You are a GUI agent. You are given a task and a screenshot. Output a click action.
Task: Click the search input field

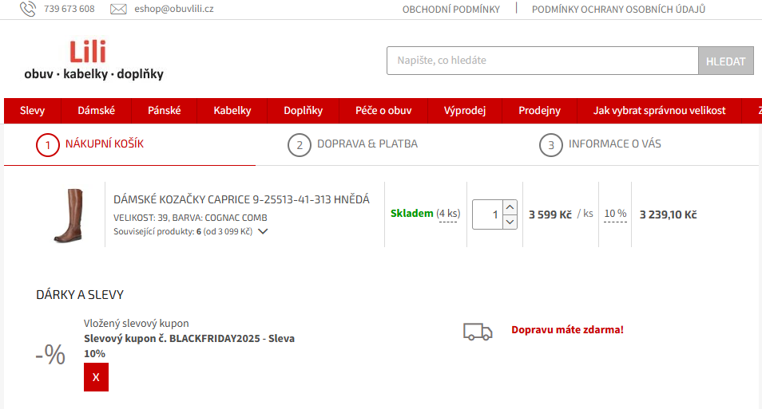(x=542, y=61)
